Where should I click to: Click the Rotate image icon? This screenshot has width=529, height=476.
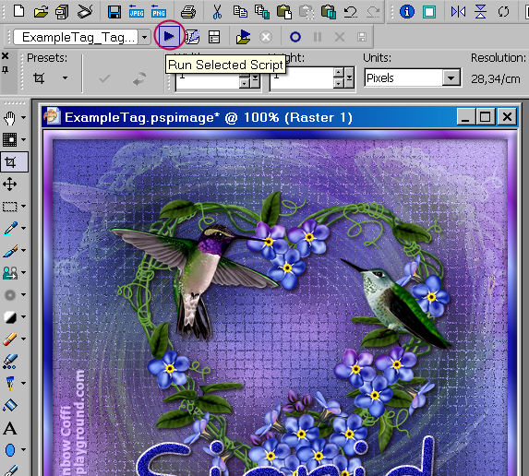pos(503,12)
